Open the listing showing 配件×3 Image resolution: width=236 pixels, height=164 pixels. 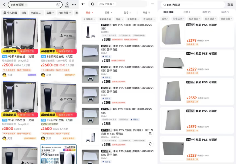[118, 157]
